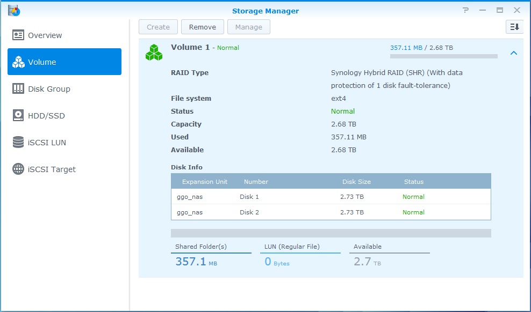The image size is (531, 312).
Task: Open the help question mark
Action: click(465, 10)
